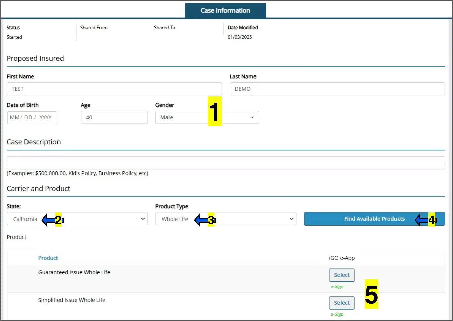The image size is (453, 321).
Task: Click Find Available Products button
Action: point(374,219)
